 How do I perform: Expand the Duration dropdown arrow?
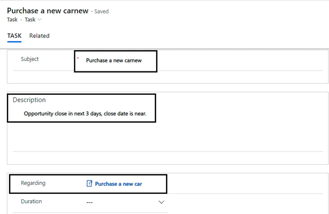pyautogui.click(x=161, y=202)
